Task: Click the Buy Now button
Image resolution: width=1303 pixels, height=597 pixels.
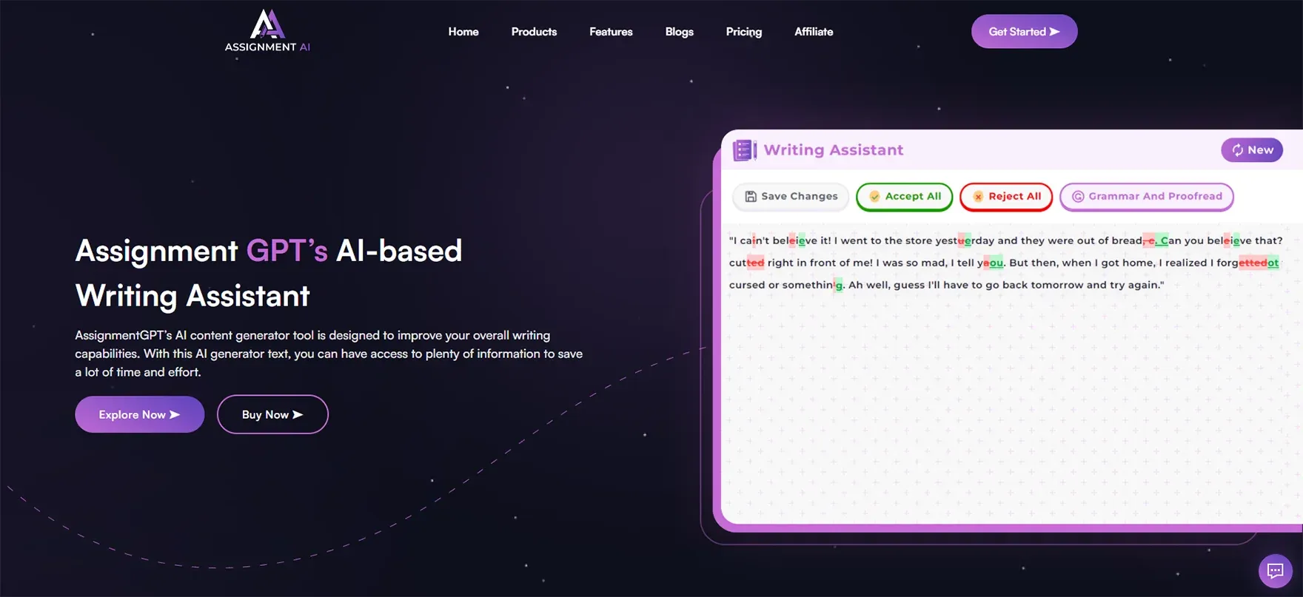Action: pos(272,414)
